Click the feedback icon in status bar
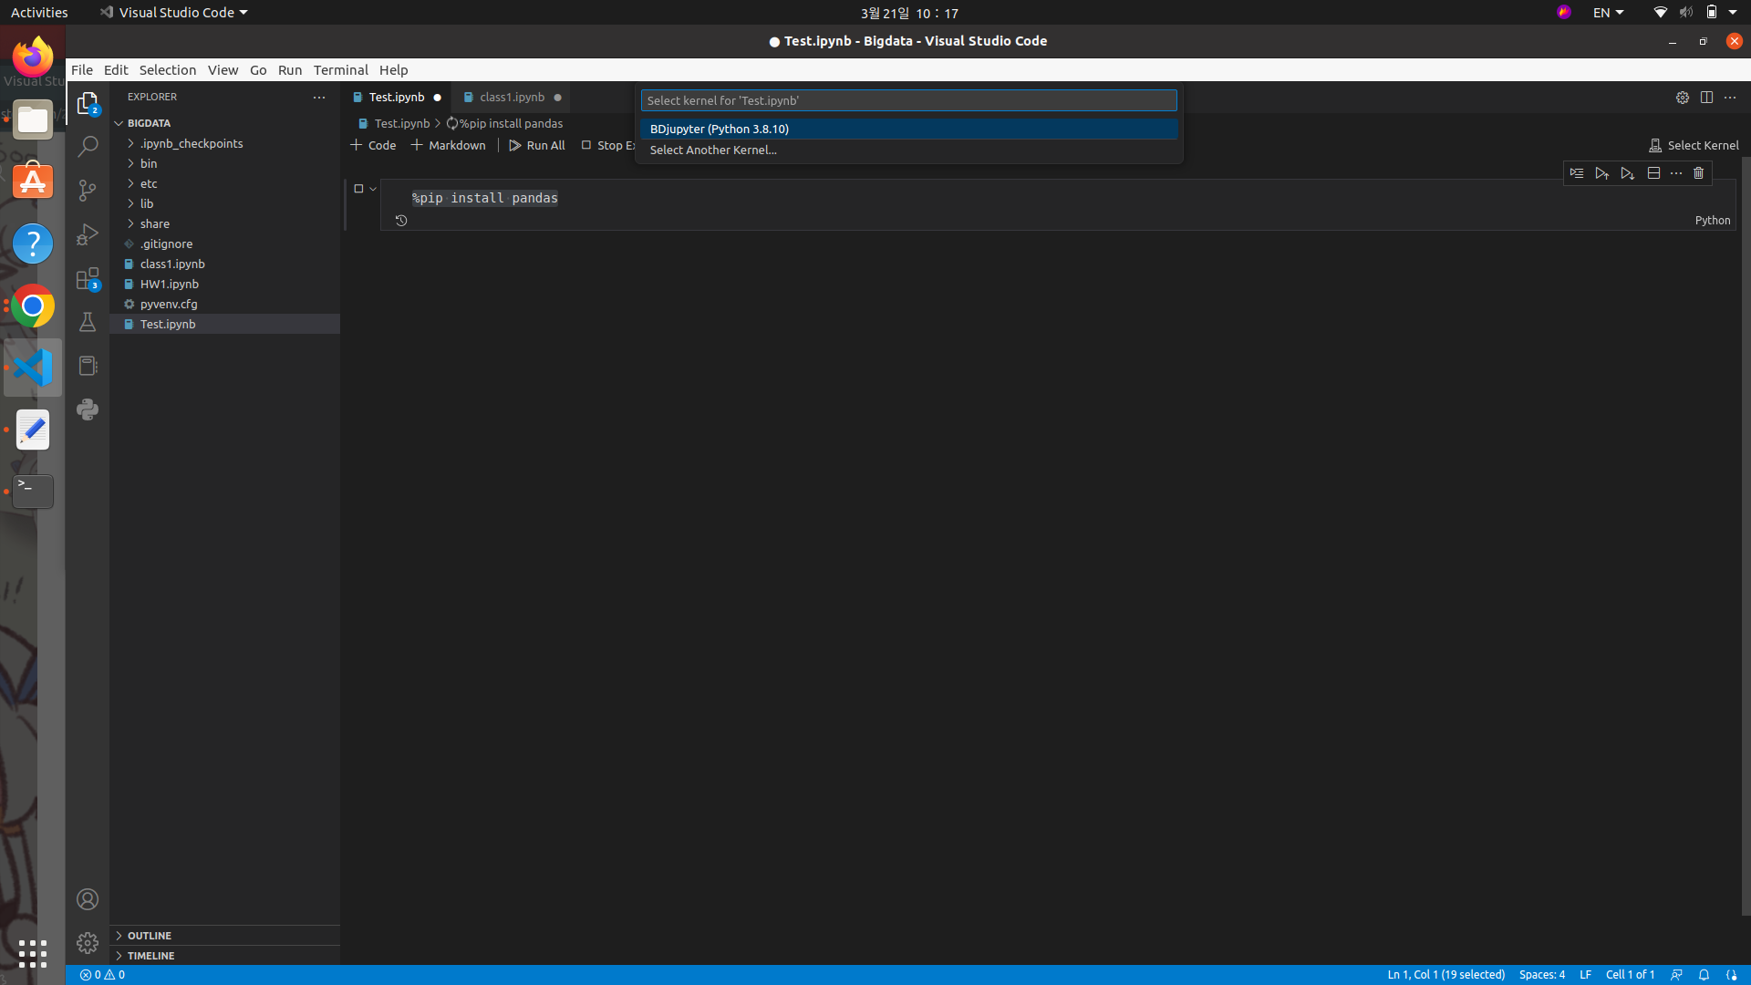 1676,975
